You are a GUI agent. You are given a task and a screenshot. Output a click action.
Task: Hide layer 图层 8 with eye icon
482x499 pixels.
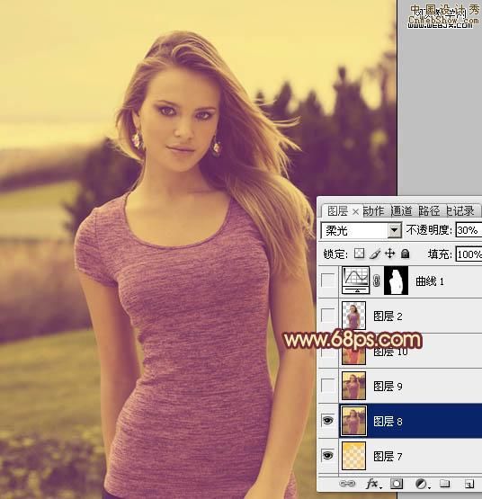coord(328,421)
